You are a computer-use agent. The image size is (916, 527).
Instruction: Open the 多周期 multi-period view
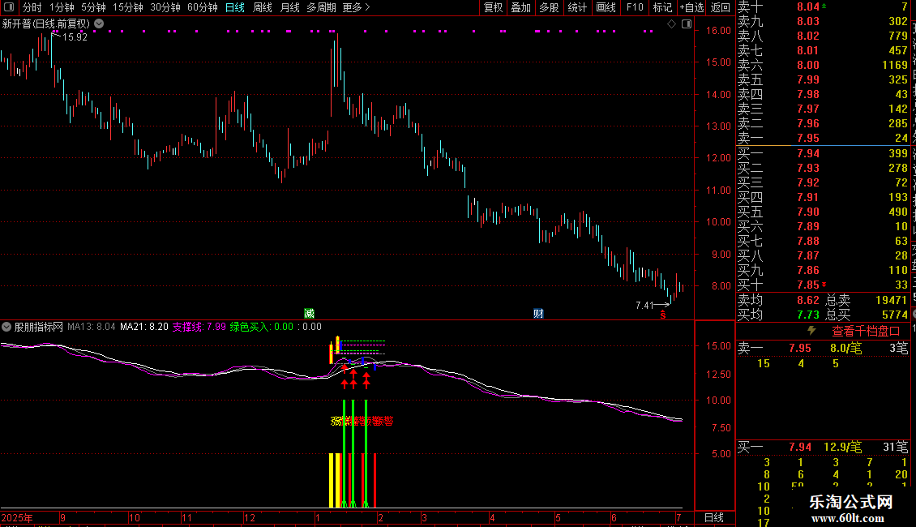click(x=321, y=7)
